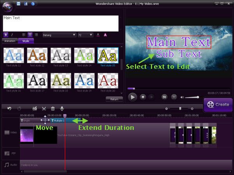This screenshot has width=234, height=175.
Task: Click in the Main Text input box
Action: coord(61,23)
